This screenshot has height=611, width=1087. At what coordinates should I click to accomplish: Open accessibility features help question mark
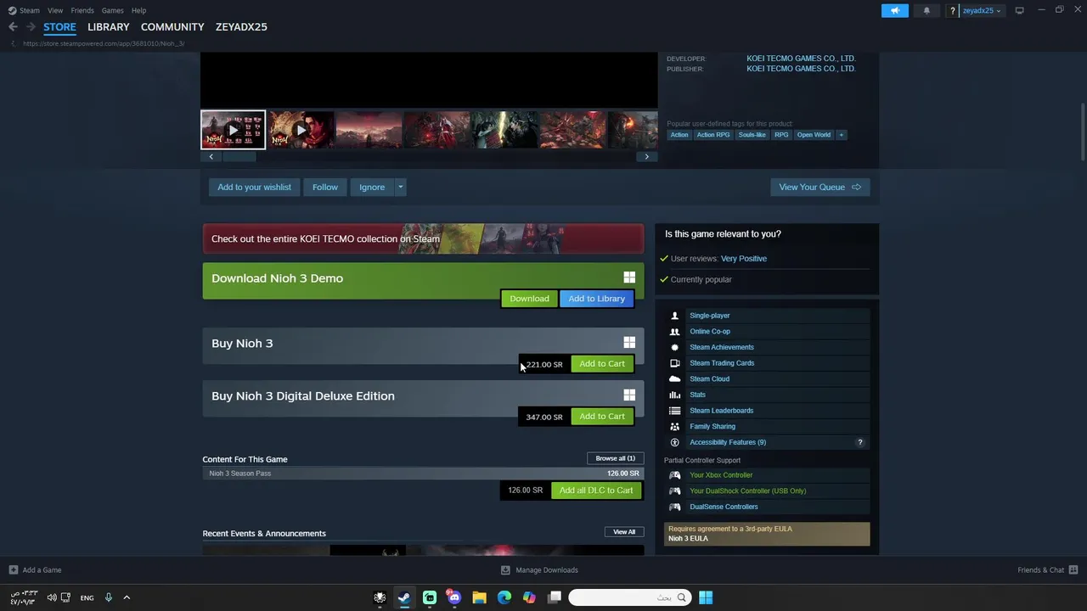coord(859,442)
